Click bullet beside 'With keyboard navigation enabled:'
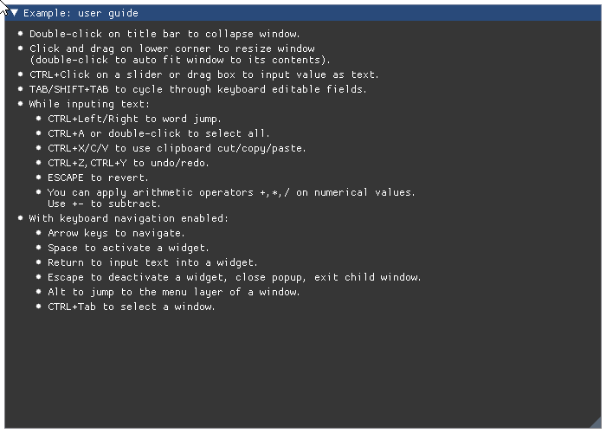 click(x=21, y=217)
